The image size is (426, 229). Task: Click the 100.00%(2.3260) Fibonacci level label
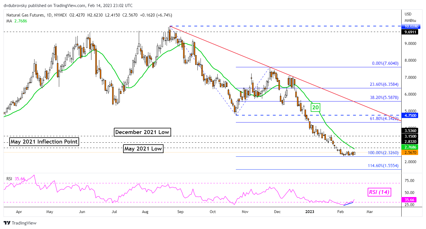[x=383, y=153]
